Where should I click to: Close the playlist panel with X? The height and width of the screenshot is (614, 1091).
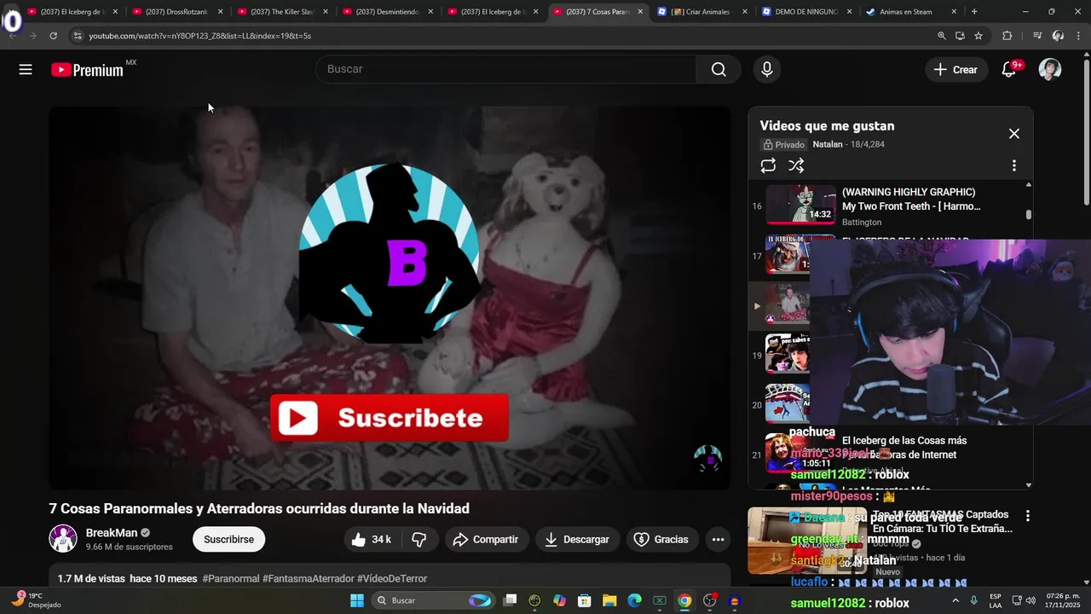[1013, 134]
